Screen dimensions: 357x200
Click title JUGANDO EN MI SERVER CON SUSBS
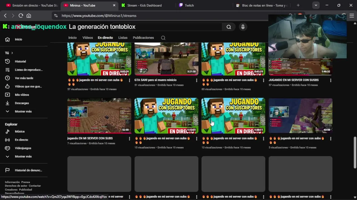pyautogui.click(x=294, y=80)
